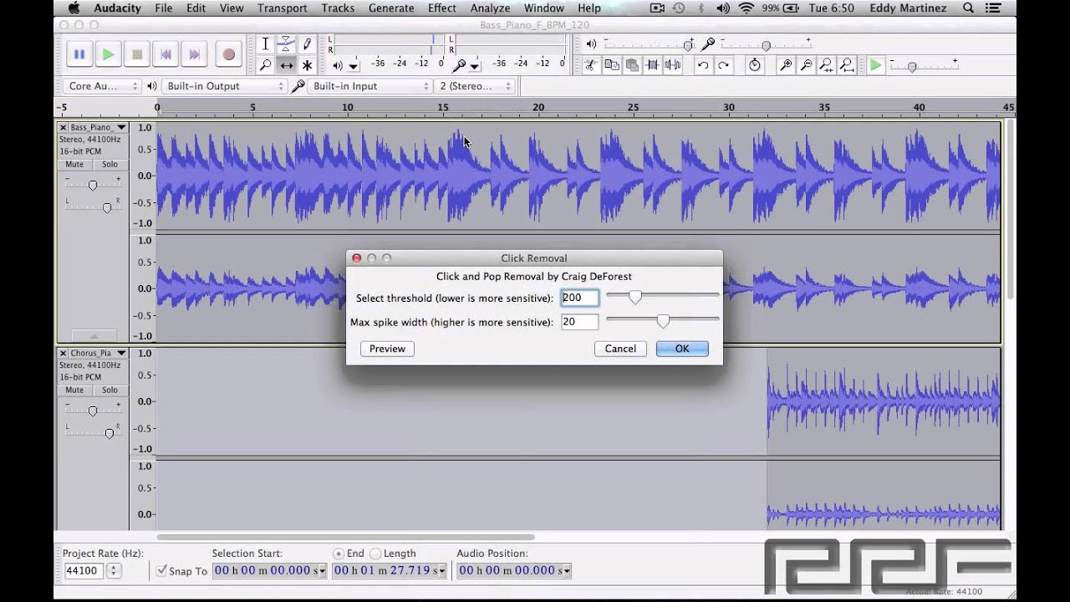Click the Fit Project zoom icon
Image resolution: width=1070 pixels, height=602 pixels.
[x=846, y=65]
